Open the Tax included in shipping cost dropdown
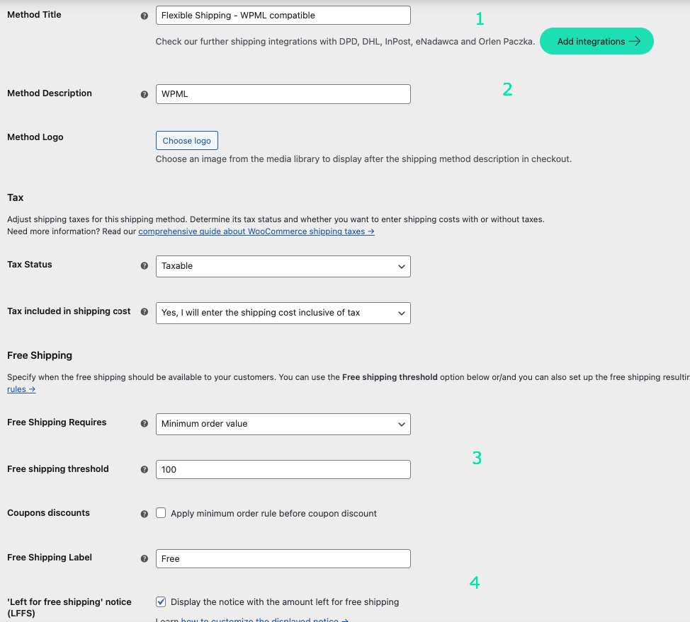The height and width of the screenshot is (622, 690). pyautogui.click(x=283, y=312)
